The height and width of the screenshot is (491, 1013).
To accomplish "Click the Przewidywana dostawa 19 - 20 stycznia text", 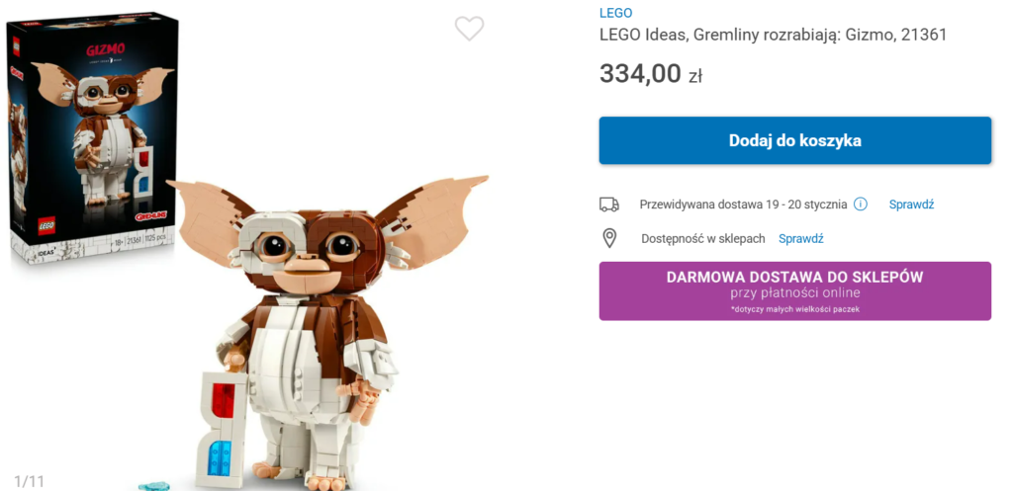I will coord(743,205).
